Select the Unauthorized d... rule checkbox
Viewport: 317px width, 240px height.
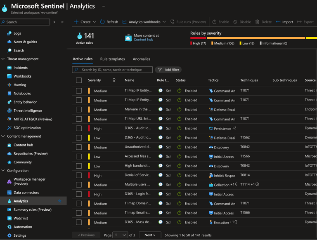click(x=79, y=147)
